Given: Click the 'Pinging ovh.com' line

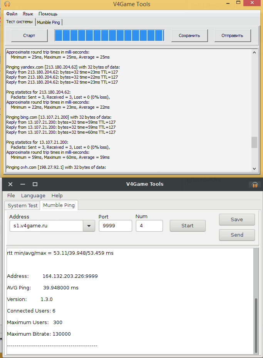Looking at the screenshot, I should pos(56,167).
